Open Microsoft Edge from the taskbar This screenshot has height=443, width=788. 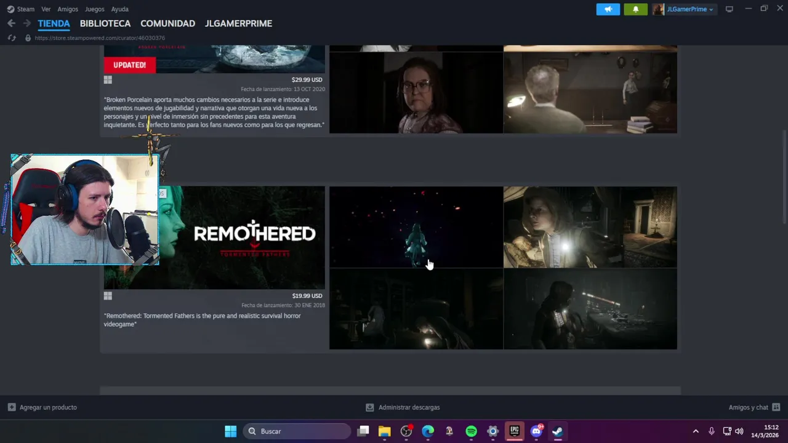click(428, 431)
